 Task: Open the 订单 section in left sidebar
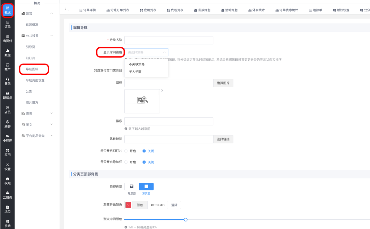click(7, 24)
